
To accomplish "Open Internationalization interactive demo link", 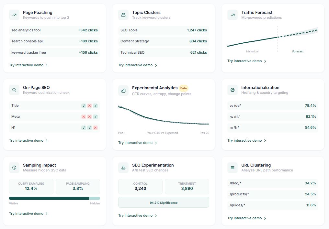I will [247, 140].
